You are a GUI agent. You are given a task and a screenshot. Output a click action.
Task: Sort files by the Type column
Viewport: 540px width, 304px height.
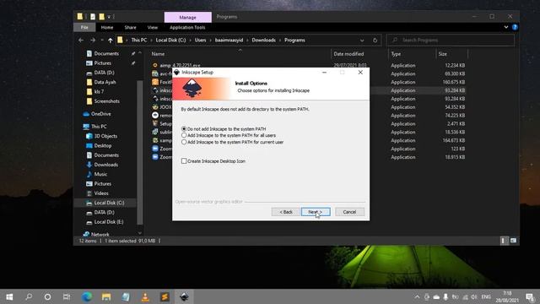coord(396,54)
